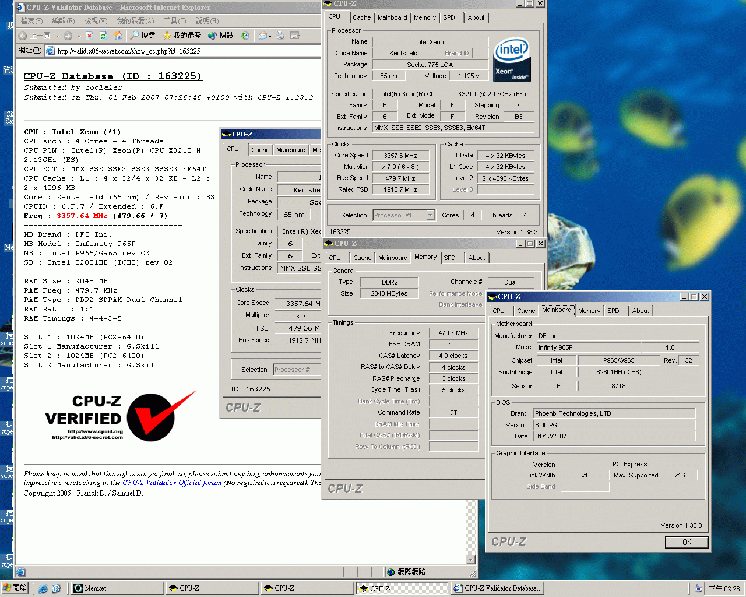
Task: Click the Intel Xeon inside logo
Action: pos(512,59)
